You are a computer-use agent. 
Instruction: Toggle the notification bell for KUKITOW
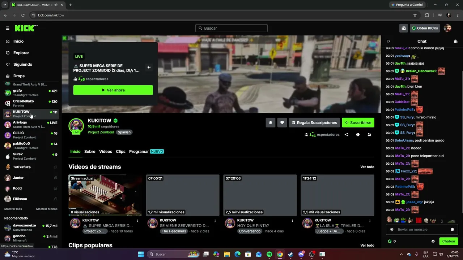(270, 123)
